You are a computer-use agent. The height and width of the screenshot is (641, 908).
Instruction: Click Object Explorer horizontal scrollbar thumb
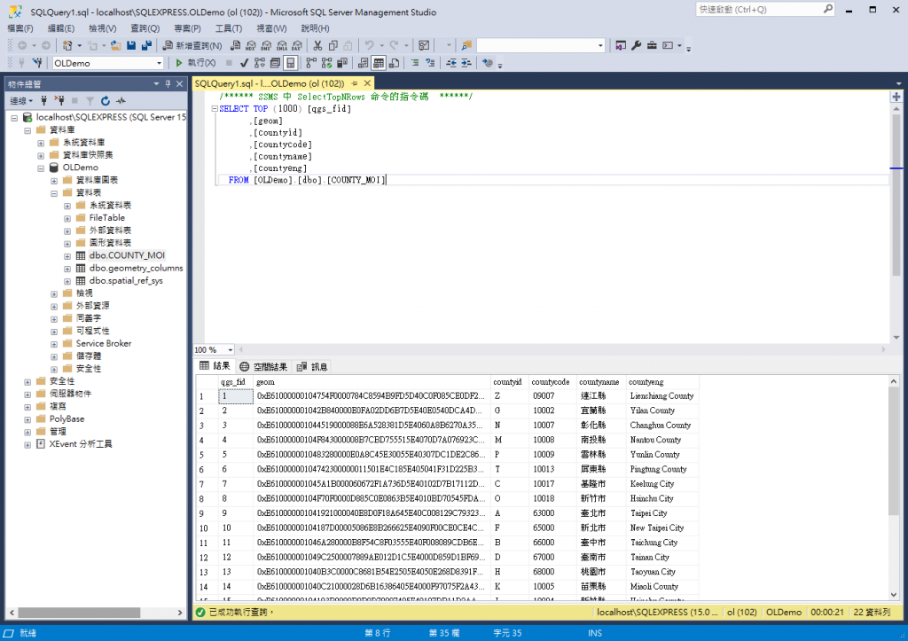click(x=79, y=612)
